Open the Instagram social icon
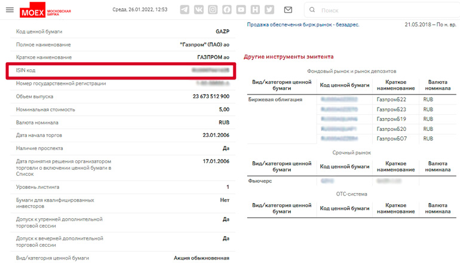460x263 pixels. point(213,10)
